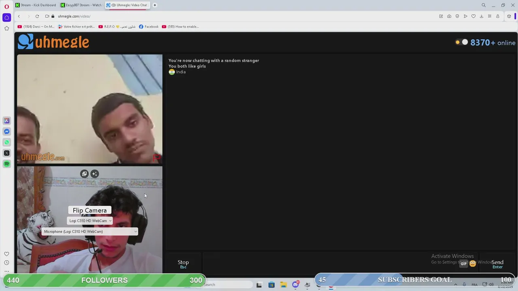
Task: Open the Darci bookmark
Action: tap(36, 27)
